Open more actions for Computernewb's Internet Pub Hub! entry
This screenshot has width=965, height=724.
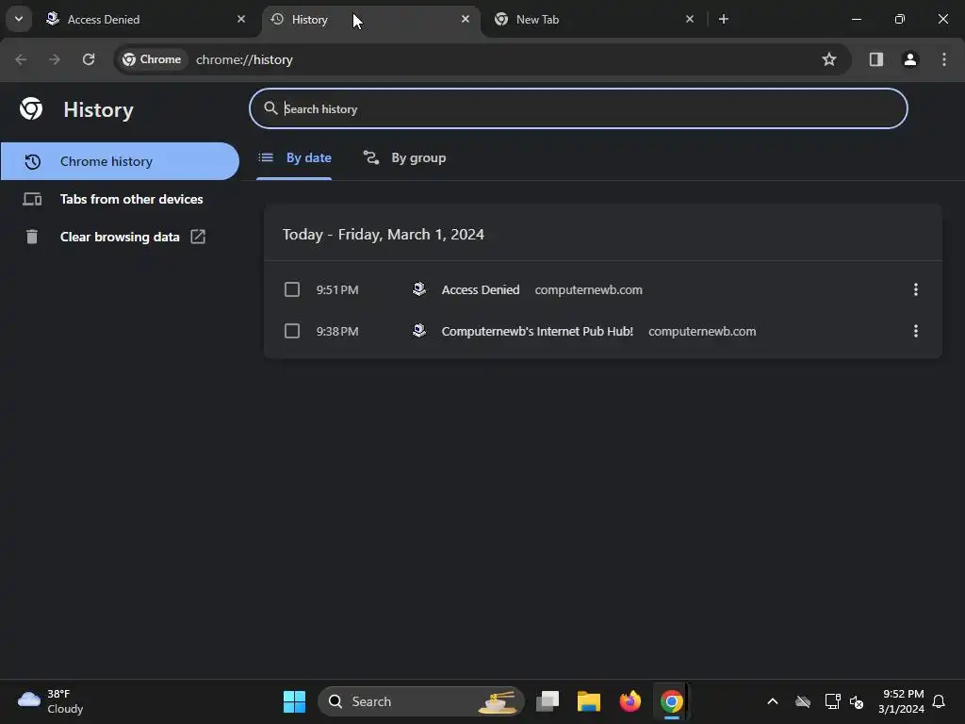[916, 331]
